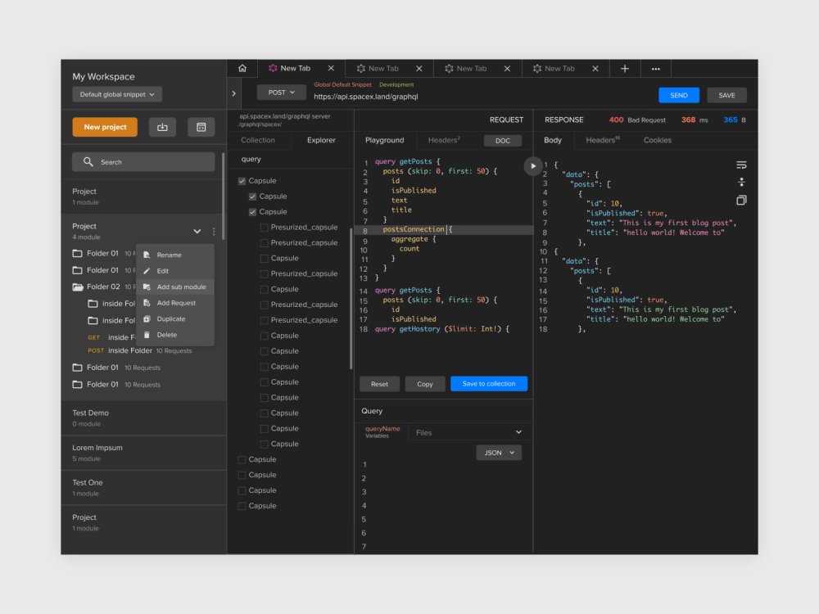Open the tabs overflow ellipsis menu
The height and width of the screenshot is (614, 819).
pos(655,69)
